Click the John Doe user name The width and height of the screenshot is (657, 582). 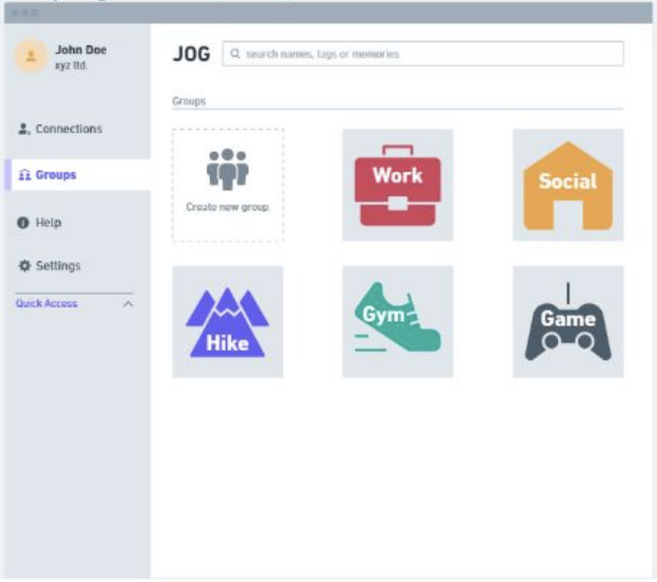(80, 50)
